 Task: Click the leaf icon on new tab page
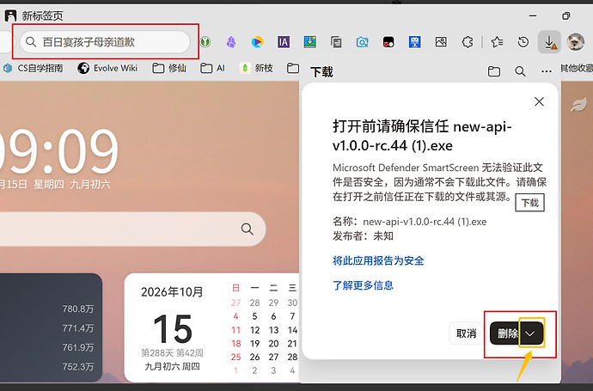pos(578,106)
